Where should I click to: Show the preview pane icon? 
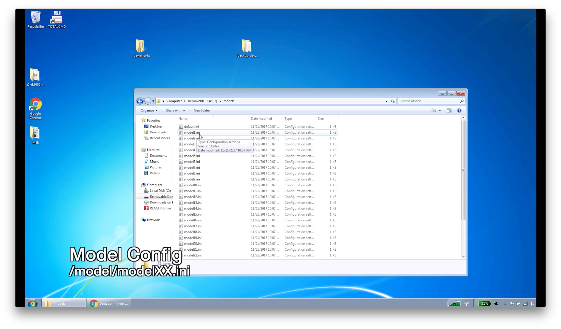pos(449,110)
